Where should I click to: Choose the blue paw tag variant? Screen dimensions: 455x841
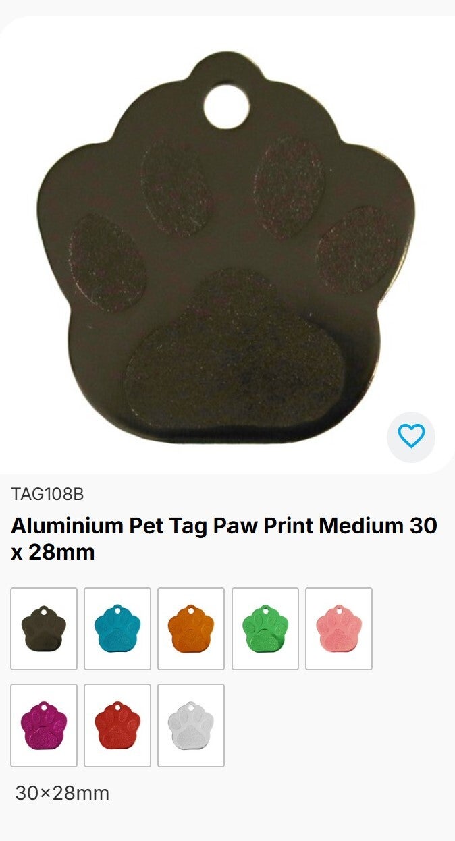[x=117, y=628]
